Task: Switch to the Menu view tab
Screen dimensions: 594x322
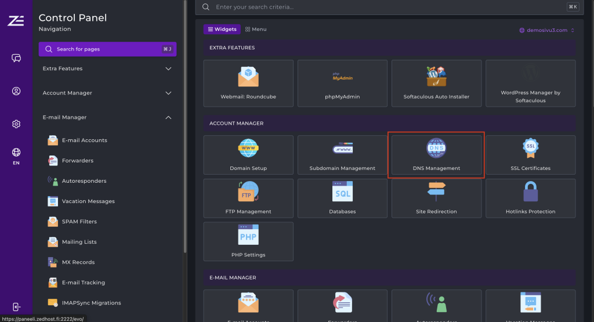Action: click(x=256, y=29)
